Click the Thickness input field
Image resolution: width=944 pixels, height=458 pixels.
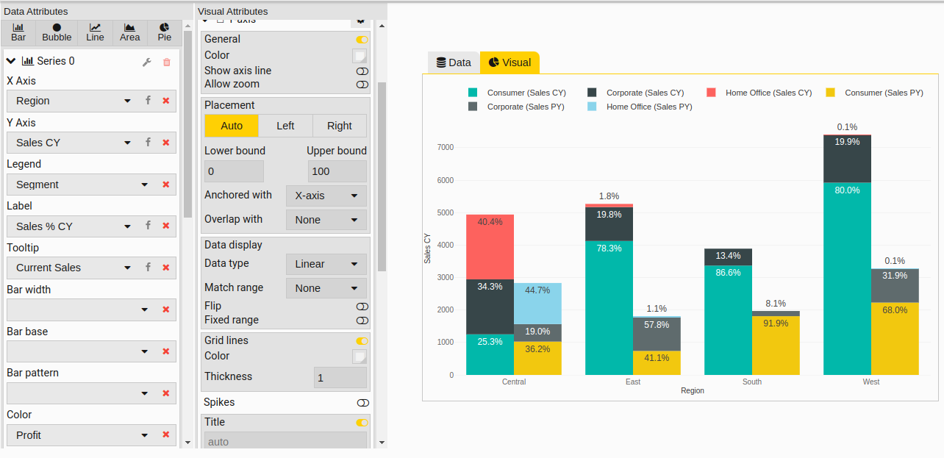click(x=340, y=377)
